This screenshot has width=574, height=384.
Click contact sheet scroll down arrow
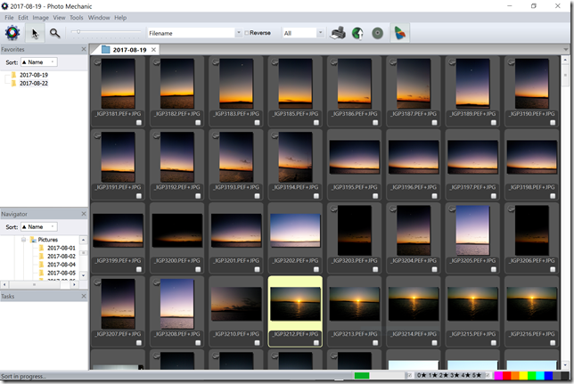565,365
